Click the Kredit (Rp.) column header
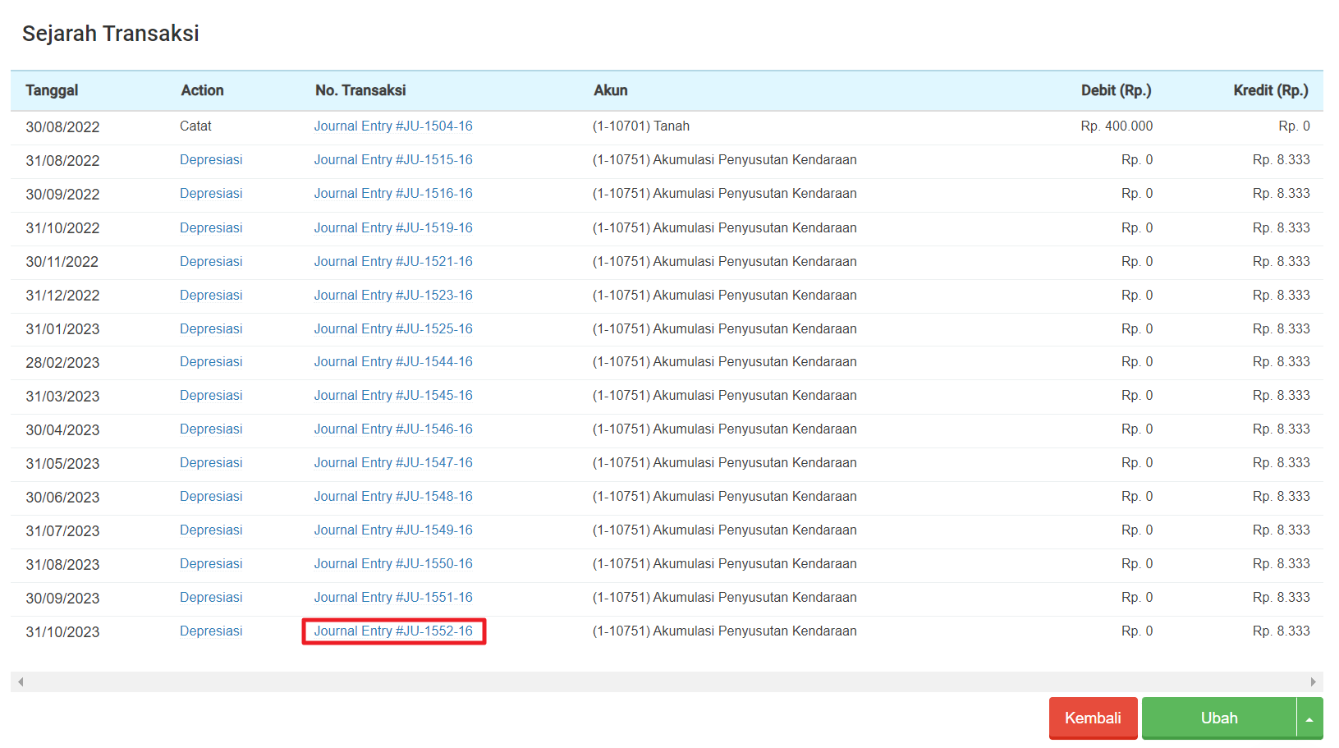The height and width of the screenshot is (748, 1339). click(x=1271, y=90)
